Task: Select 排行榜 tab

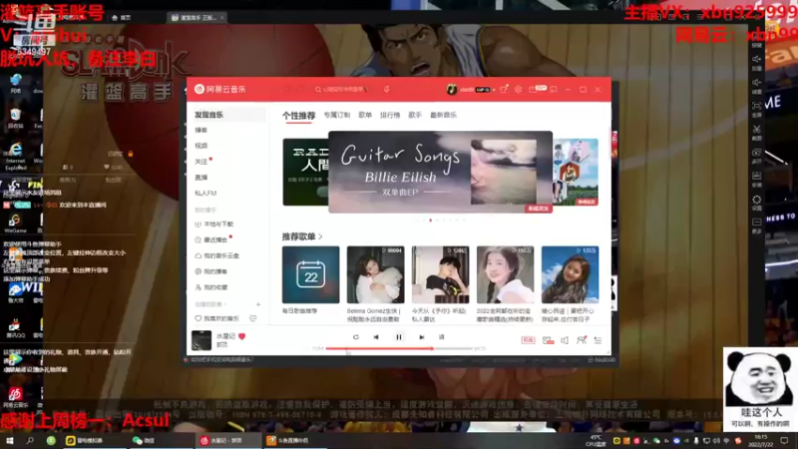Action: (x=390, y=115)
